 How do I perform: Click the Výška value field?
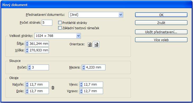coord(39,50)
